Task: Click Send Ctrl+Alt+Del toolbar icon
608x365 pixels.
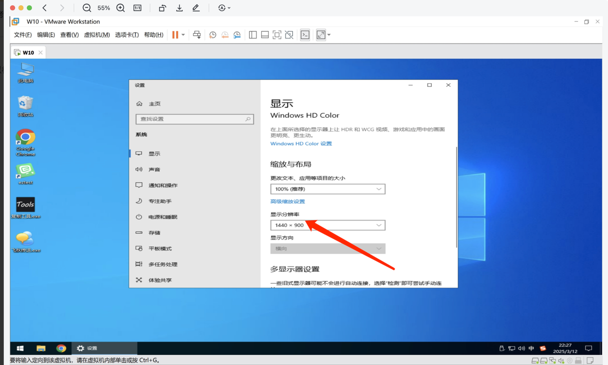Action: [x=197, y=35]
